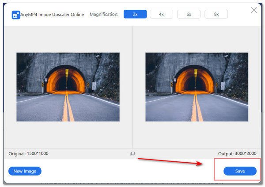Switch magnification to 4x
Screen dimensions: 265x187
(161, 14)
